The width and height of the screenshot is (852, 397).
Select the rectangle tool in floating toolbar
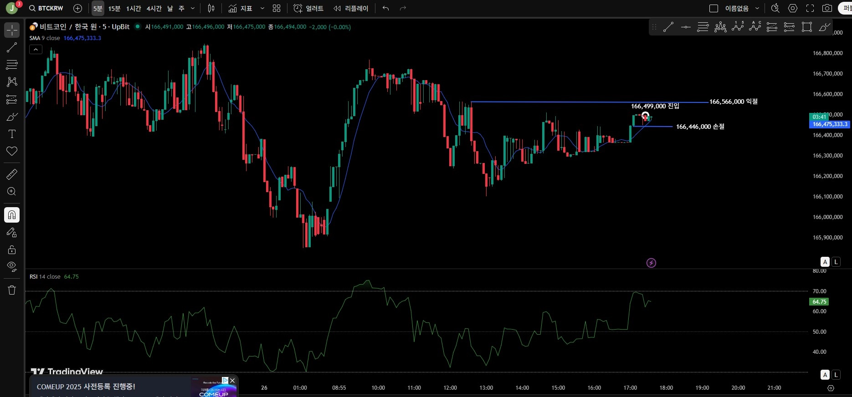point(806,27)
